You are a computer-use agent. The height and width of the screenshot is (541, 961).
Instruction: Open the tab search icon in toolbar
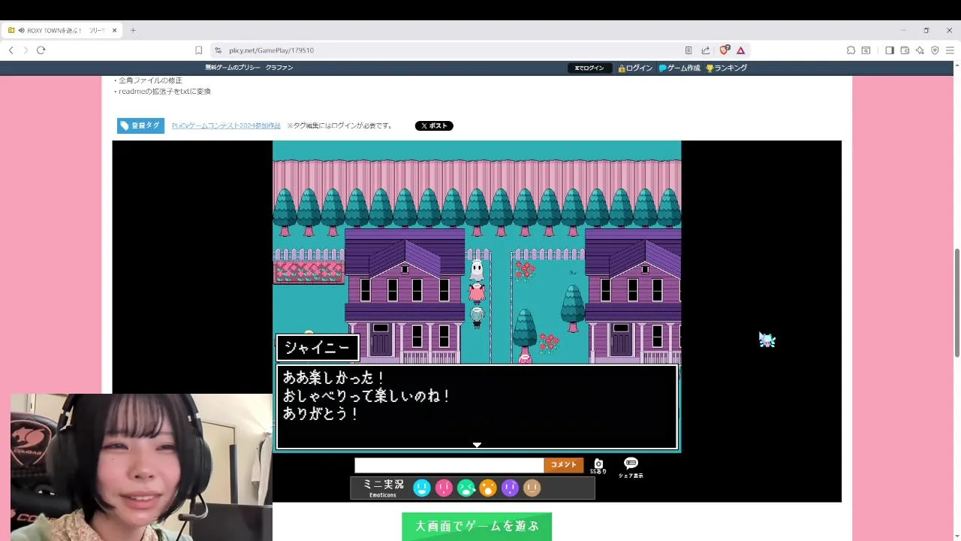tap(866, 50)
